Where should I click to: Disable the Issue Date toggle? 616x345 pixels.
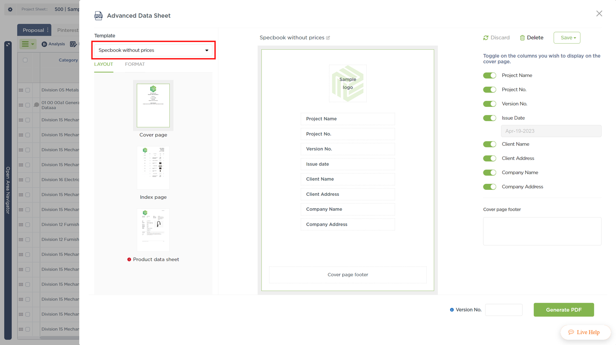[x=489, y=118]
